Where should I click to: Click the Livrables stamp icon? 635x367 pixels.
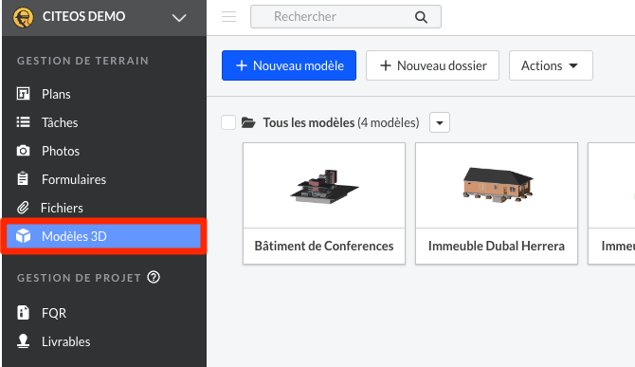tap(23, 341)
